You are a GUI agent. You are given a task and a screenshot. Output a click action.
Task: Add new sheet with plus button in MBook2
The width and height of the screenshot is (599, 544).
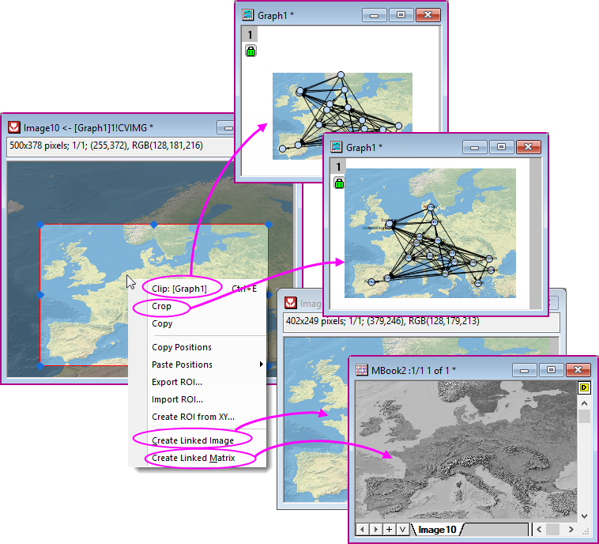(389, 530)
